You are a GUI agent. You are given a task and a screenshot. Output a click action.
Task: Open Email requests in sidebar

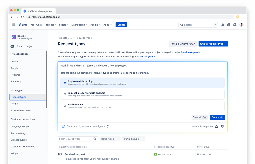[19, 140]
